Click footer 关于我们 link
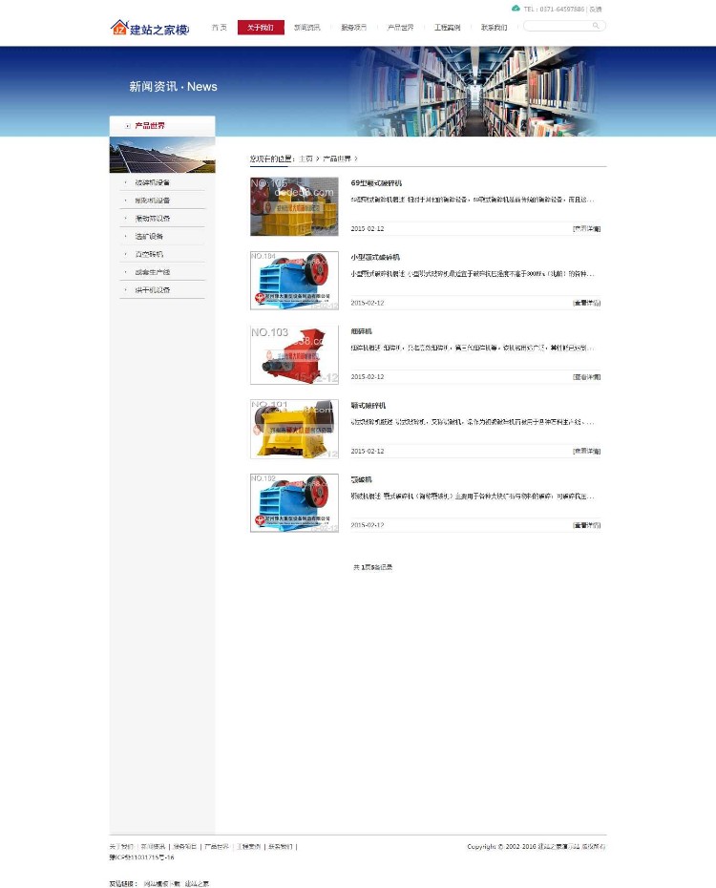Viewport: 716px width, 888px height. (121, 847)
